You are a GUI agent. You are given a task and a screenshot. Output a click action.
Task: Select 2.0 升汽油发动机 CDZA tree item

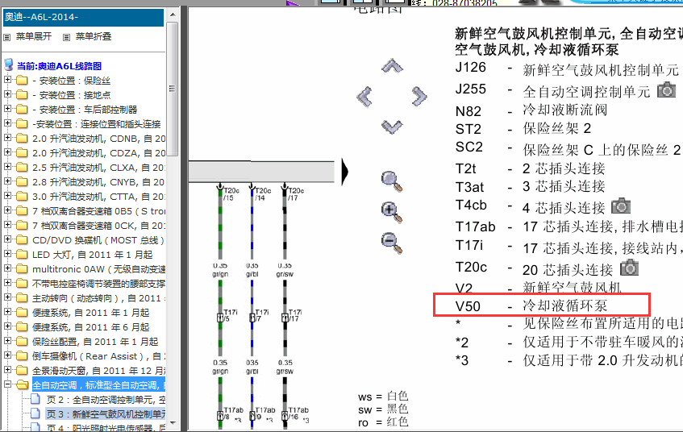point(99,153)
